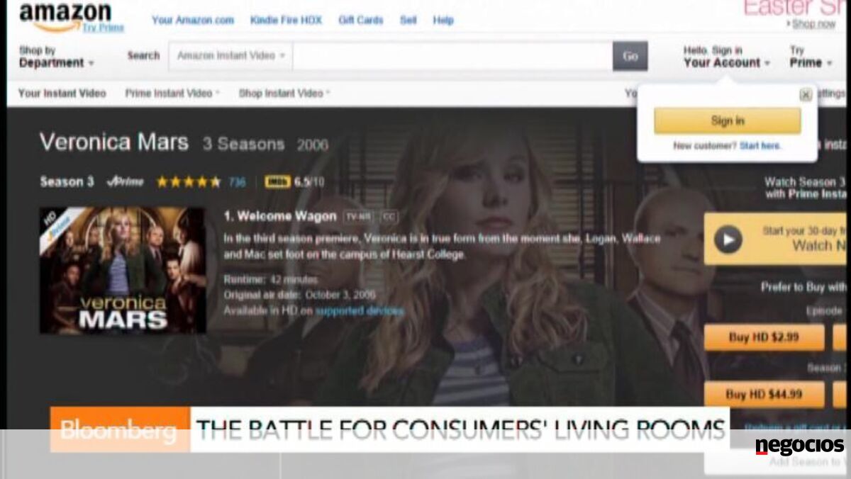Click into the search text field

click(x=452, y=56)
